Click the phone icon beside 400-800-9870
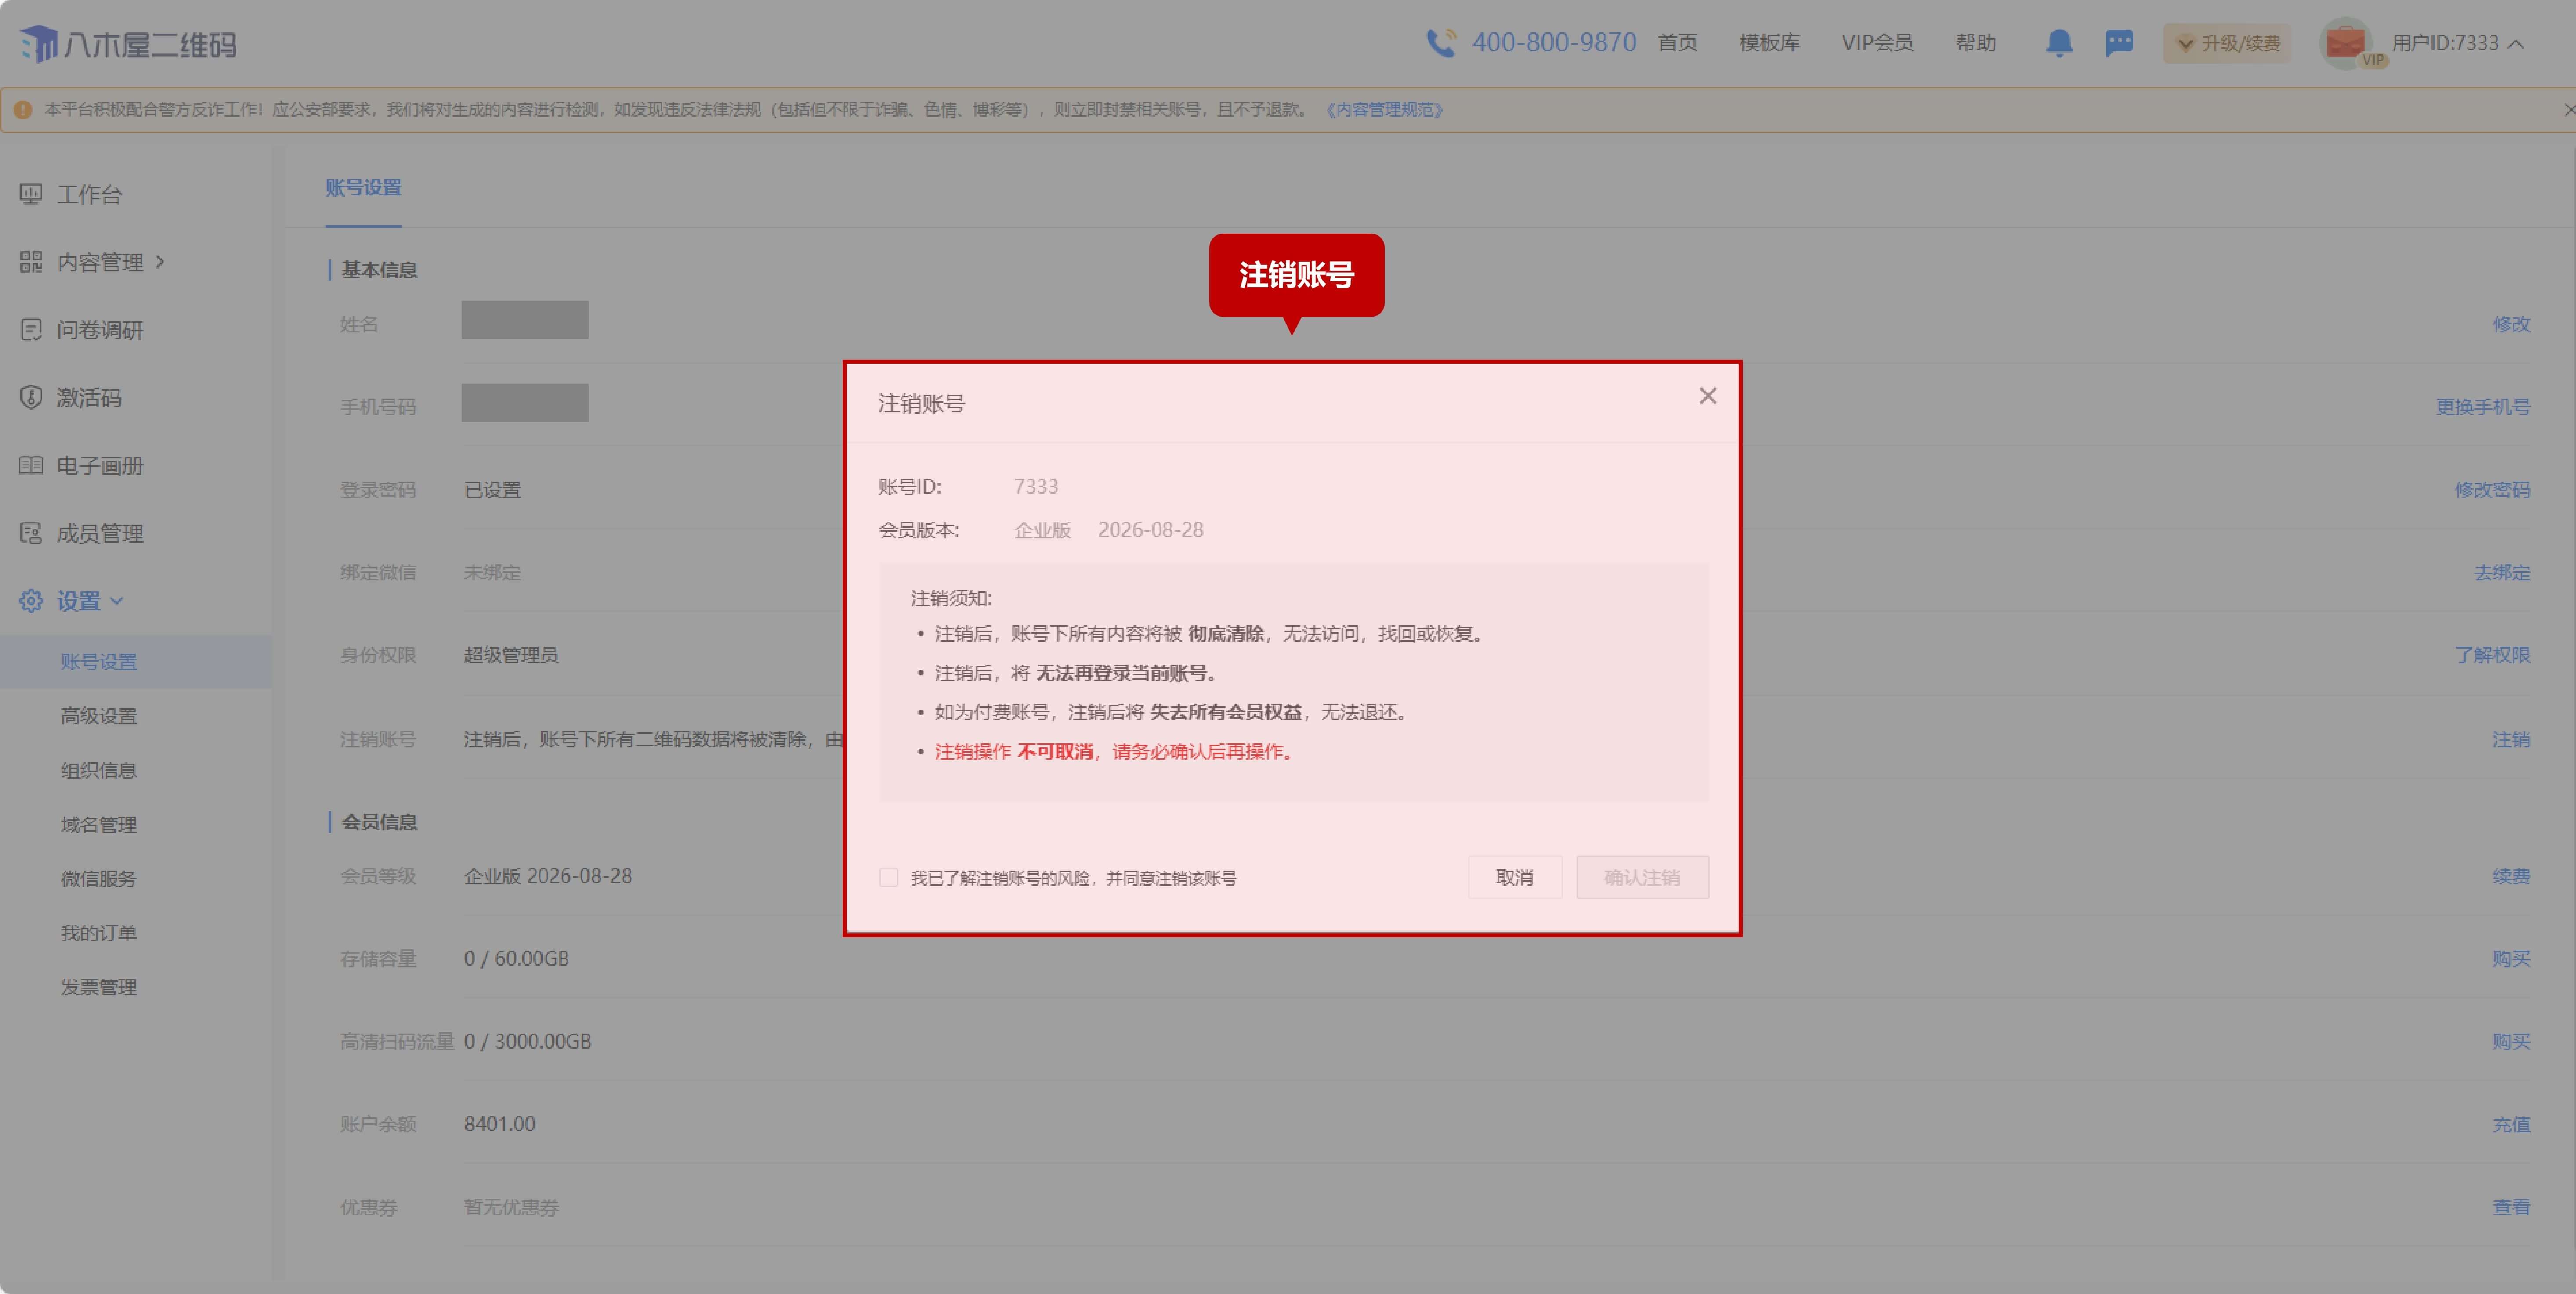 pyautogui.click(x=1441, y=43)
